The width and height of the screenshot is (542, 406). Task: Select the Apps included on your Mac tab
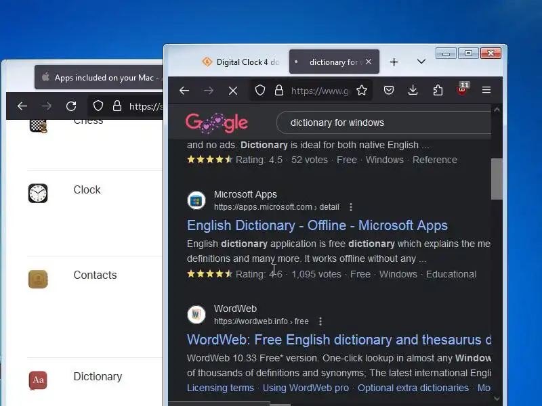99,78
